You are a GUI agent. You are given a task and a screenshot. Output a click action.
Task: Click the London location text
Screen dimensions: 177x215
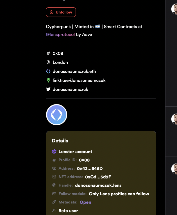coord(60,62)
